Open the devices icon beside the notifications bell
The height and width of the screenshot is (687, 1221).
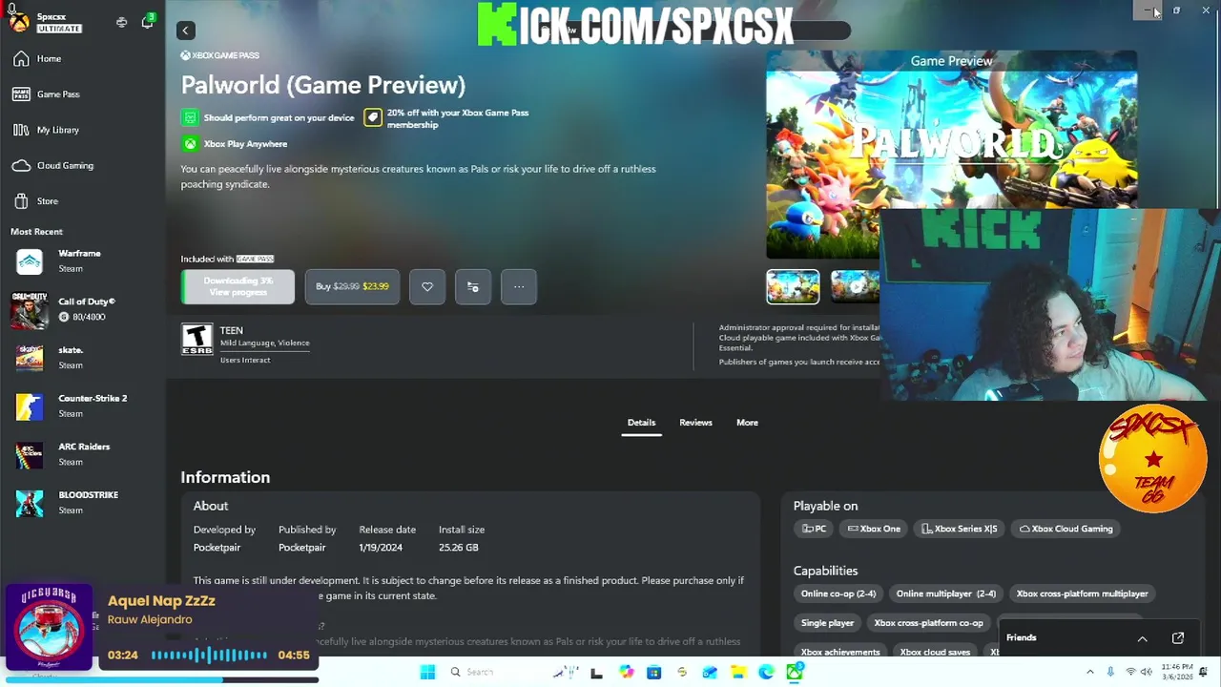coord(121,22)
